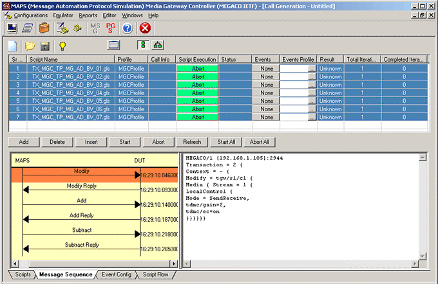The width and height of the screenshot is (438, 284).
Task: Open the Help menu
Action: tap(153, 15)
